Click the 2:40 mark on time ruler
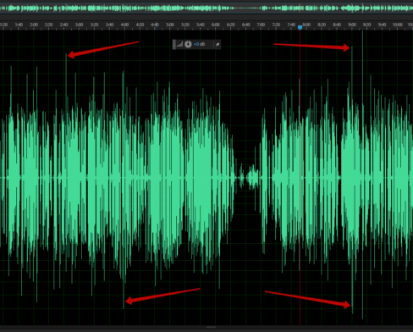413x332 pixels. pos(63,25)
